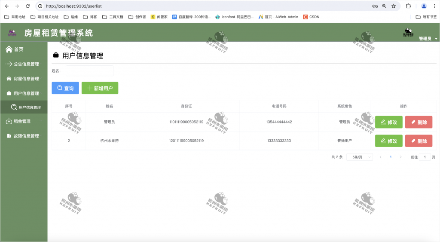
Task: Open the 百度翻译 bookmark
Action: [x=191, y=17]
